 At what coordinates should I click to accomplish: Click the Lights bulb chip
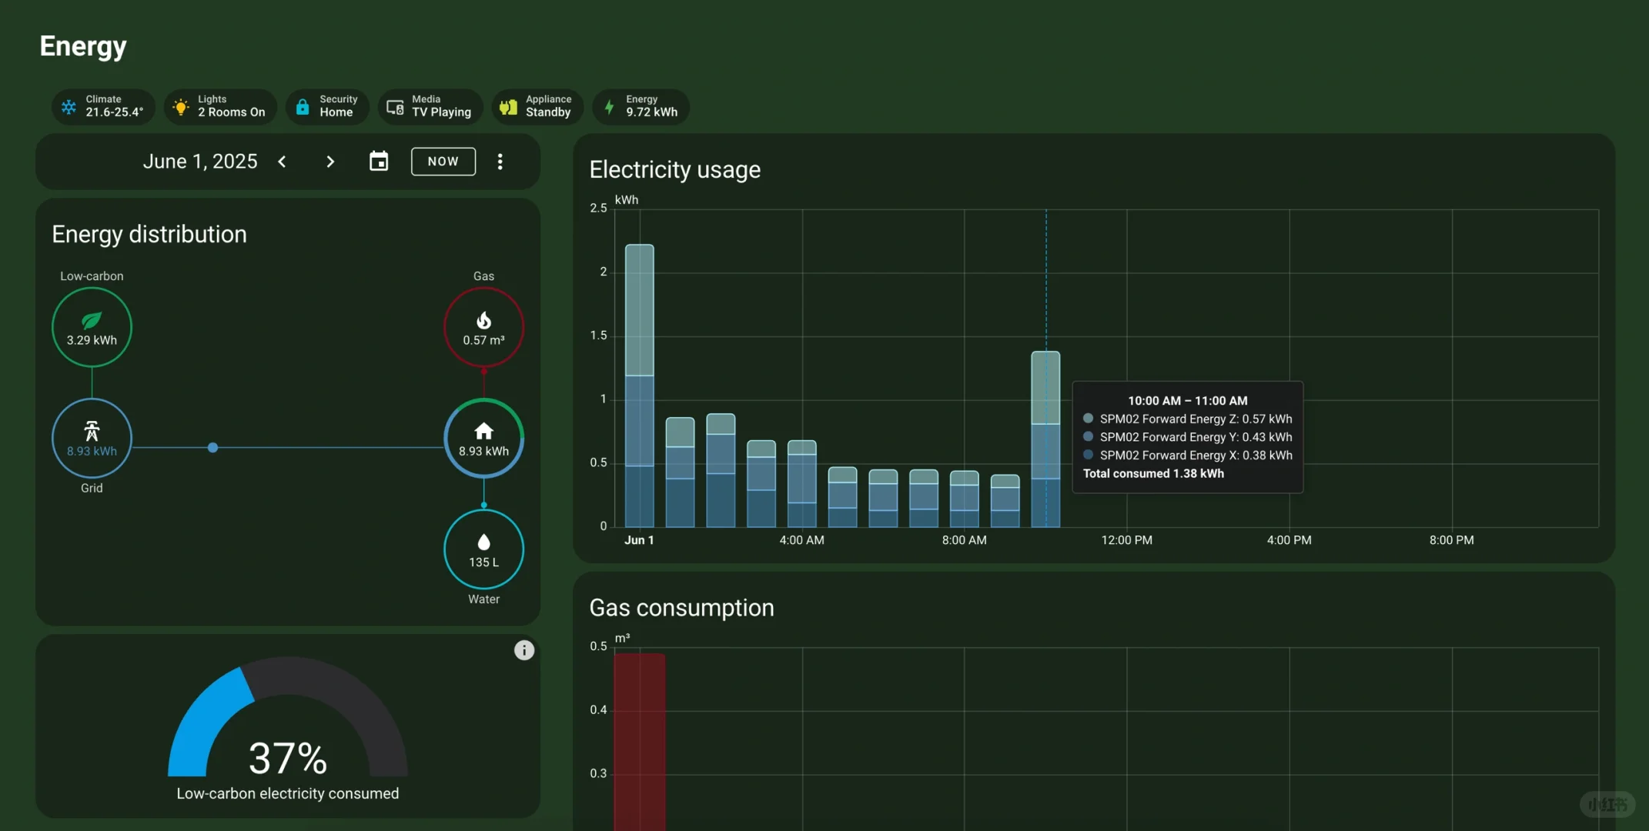tap(220, 107)
